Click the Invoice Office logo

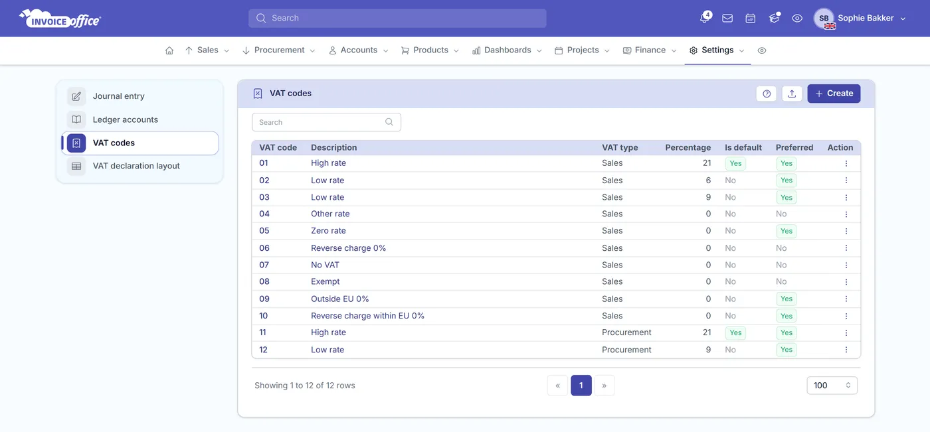coord(60,19)
